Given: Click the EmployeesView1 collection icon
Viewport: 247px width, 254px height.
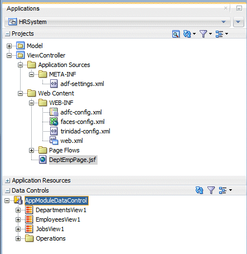Looking at the screenshot, I should 29,219.
